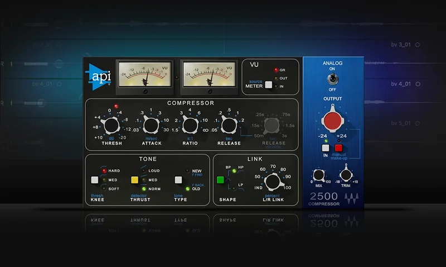Click the MIX knob
The width and height of the screenshot is (446, 267).
coord(319,175)
